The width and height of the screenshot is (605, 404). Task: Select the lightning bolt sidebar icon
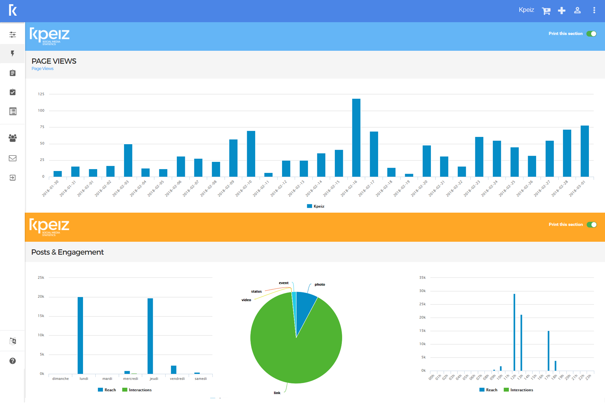pos(13,54)
